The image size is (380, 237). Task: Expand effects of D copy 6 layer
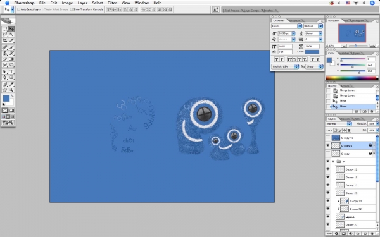pos(374,145)
